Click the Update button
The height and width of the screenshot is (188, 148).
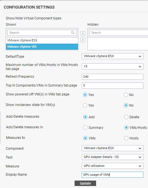tap(85, 183)
